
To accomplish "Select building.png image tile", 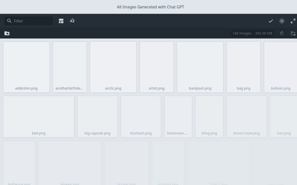I will [168, 163].
